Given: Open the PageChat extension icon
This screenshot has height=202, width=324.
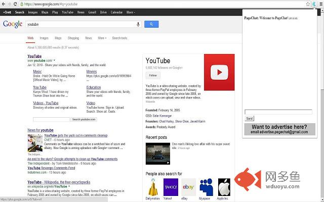Looking at the screenshot, I should [314, 4].
